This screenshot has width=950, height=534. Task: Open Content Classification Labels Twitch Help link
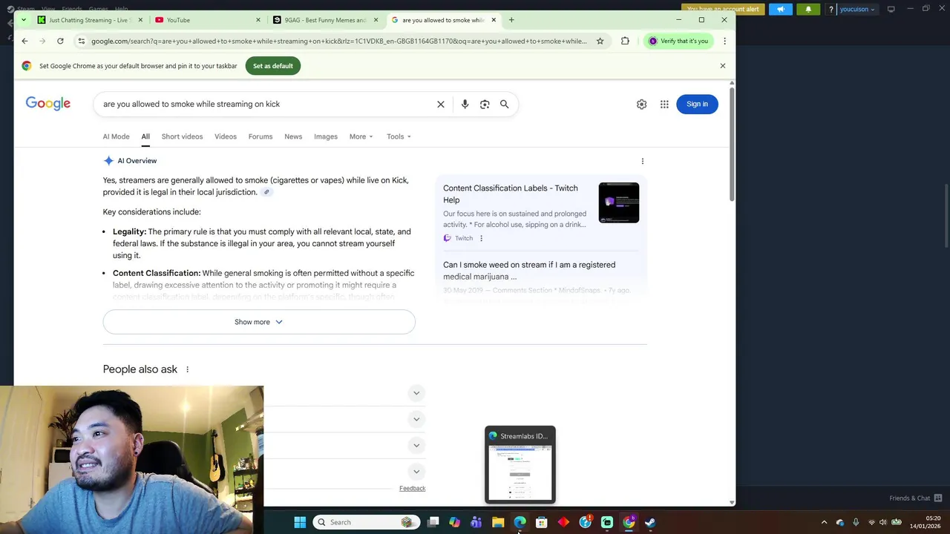tap(510, 194)
